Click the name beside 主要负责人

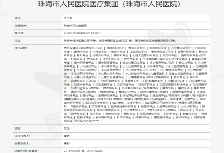click(x=67, y=143)
